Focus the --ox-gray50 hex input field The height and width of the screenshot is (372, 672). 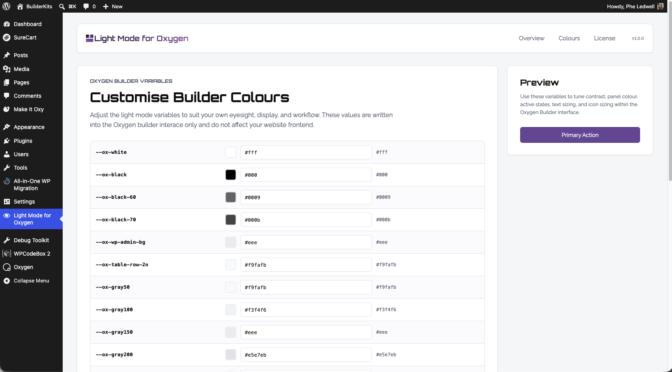[306, 287]
